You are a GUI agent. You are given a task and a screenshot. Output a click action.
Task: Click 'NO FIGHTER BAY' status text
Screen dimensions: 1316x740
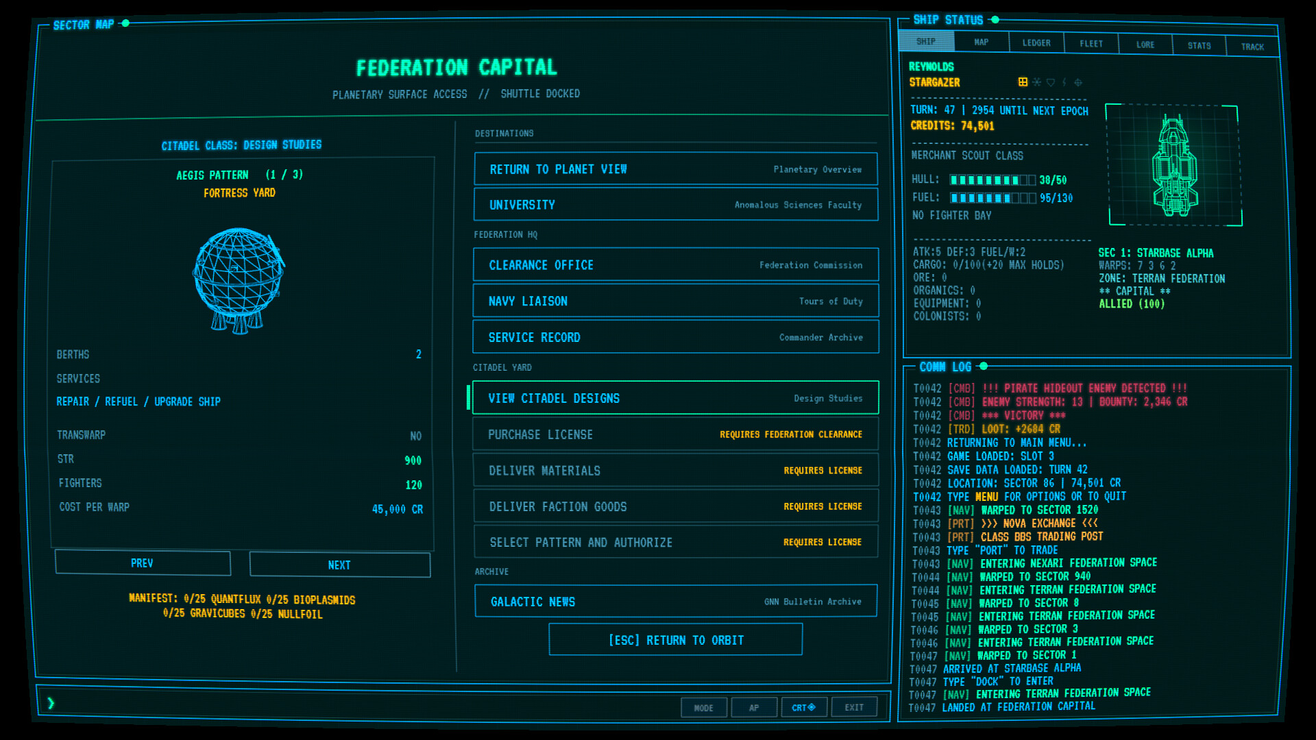[951, 215]
